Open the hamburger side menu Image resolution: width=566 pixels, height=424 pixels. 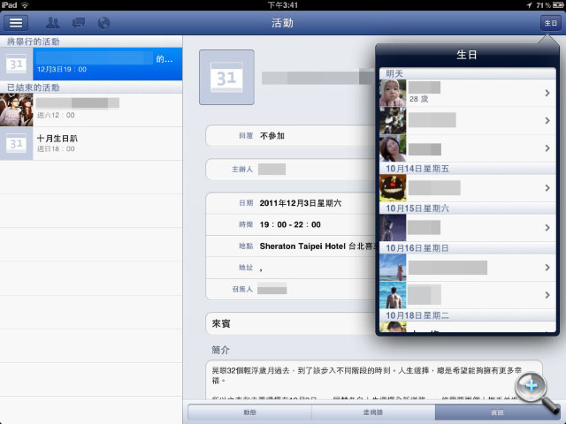pyautogui.click(x=16, y=23)
